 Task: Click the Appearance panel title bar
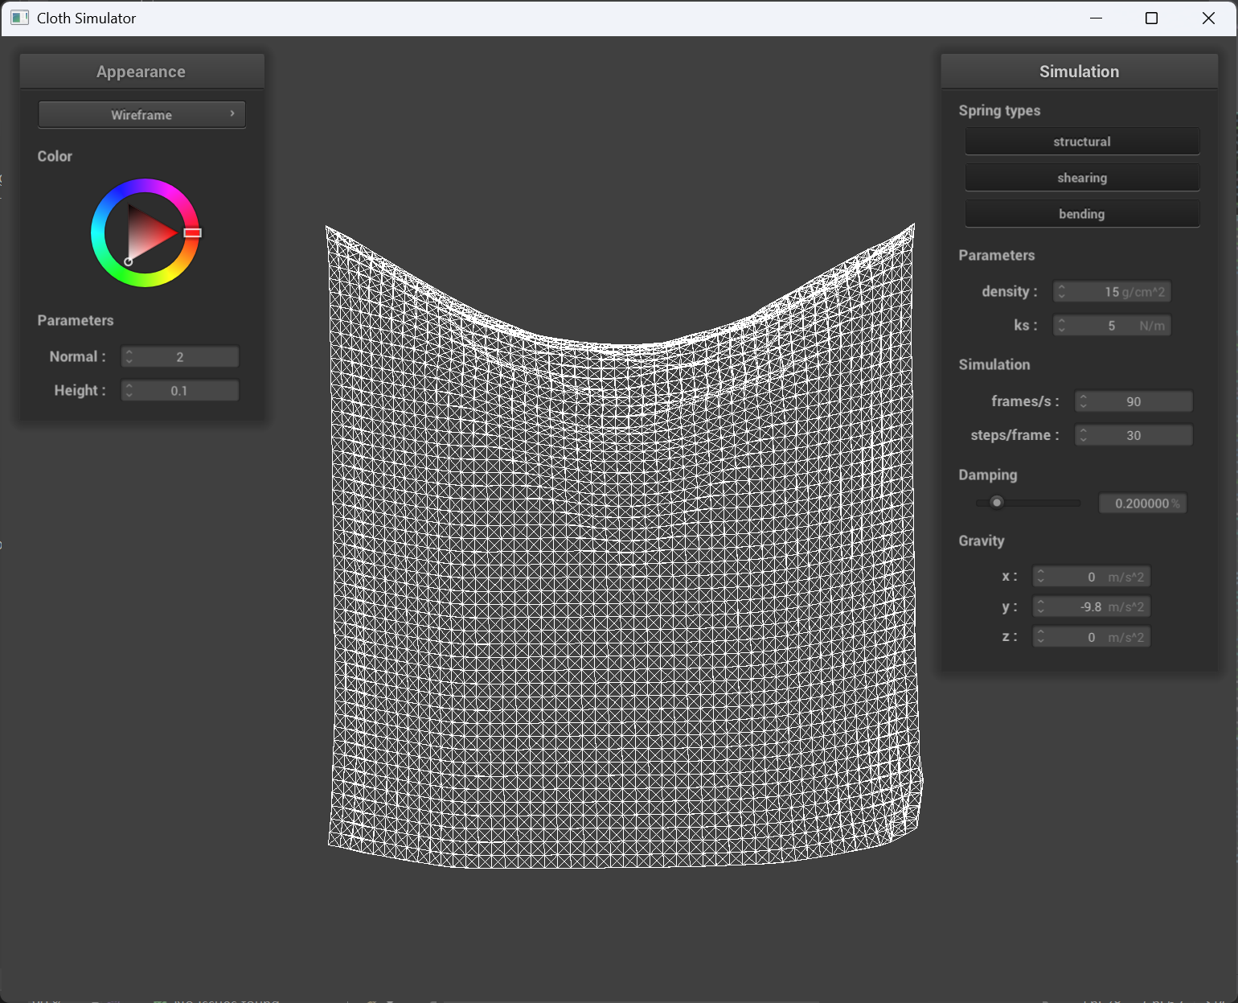pyautogui.click(x=141, y=72)
